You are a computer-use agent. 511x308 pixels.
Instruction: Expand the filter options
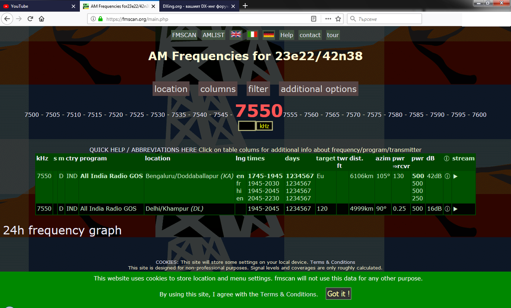point(258,89)
